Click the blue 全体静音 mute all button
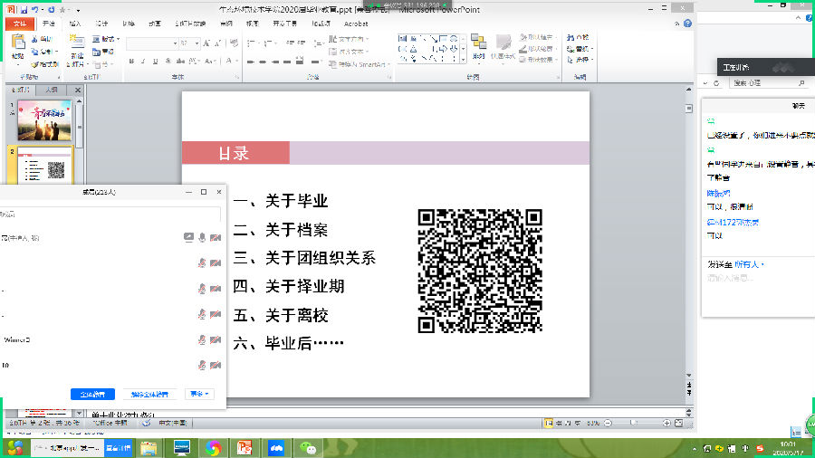Screen dimensions: 815x458 pos(92,394)
